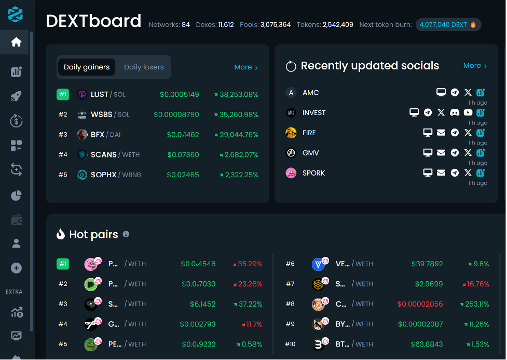Click the 4,077,040 DEXT burn badge
This screenshot has height=360, width=507.
448,24
